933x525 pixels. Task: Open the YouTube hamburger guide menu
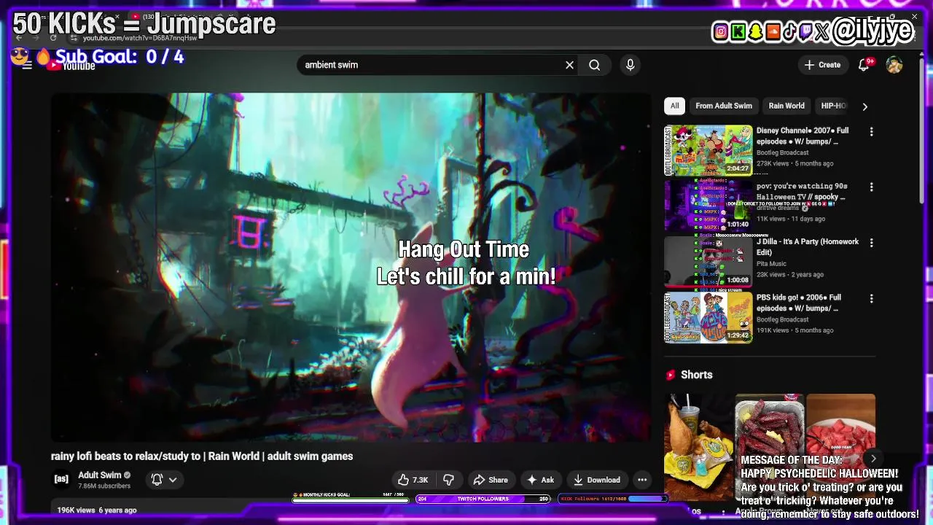pyautogui.click(x=27, y=65)
